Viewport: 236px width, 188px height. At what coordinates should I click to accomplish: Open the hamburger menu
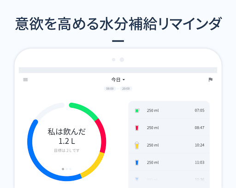(25, 80)
